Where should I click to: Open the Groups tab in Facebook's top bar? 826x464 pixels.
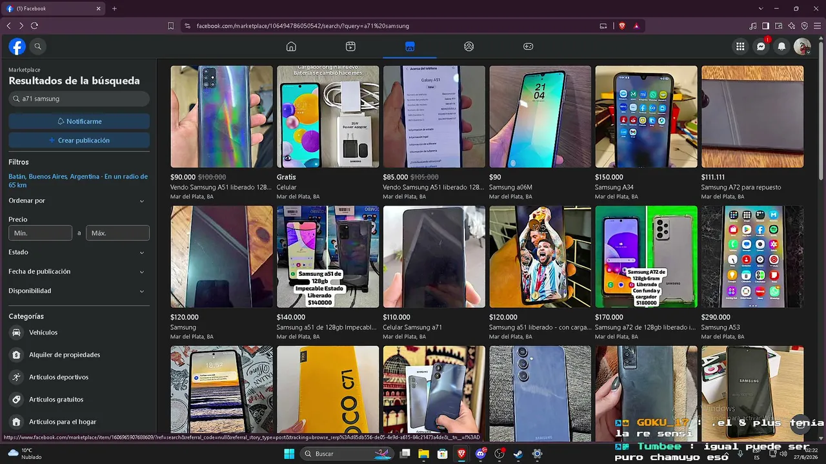click(469, 46)
